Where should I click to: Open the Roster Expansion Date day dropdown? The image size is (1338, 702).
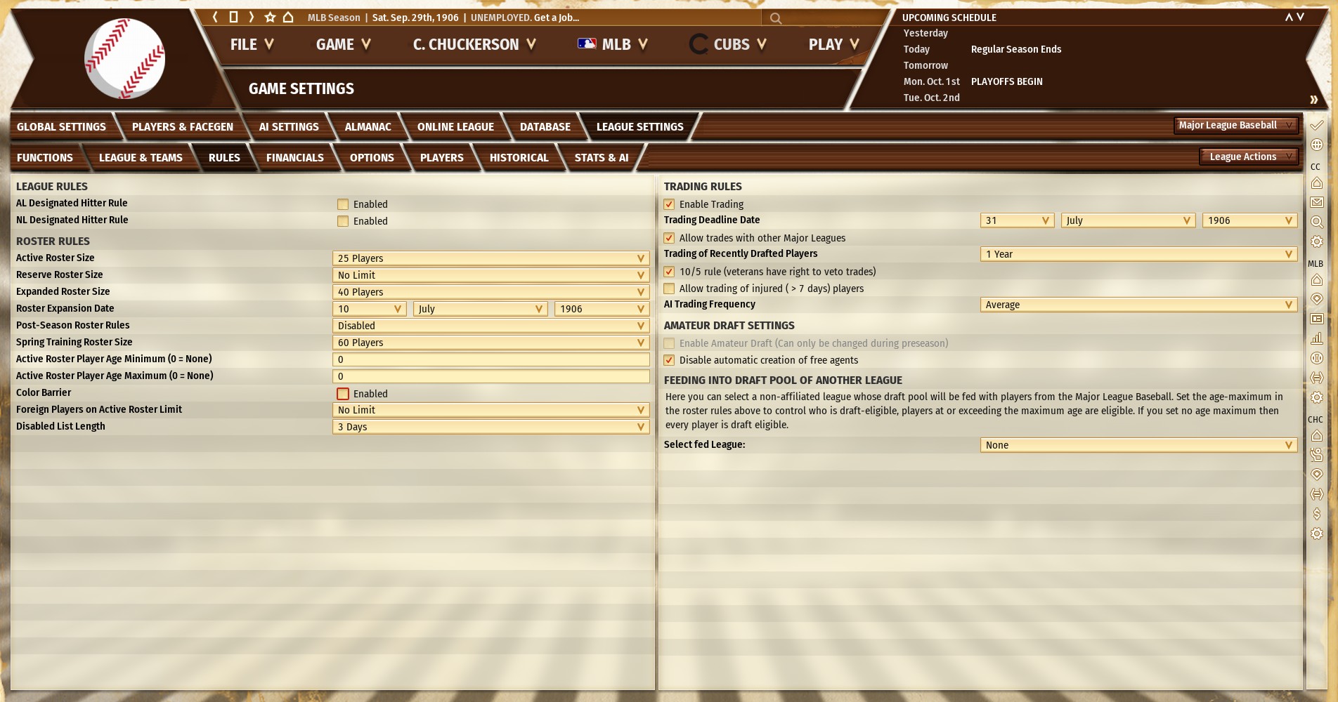370,309
